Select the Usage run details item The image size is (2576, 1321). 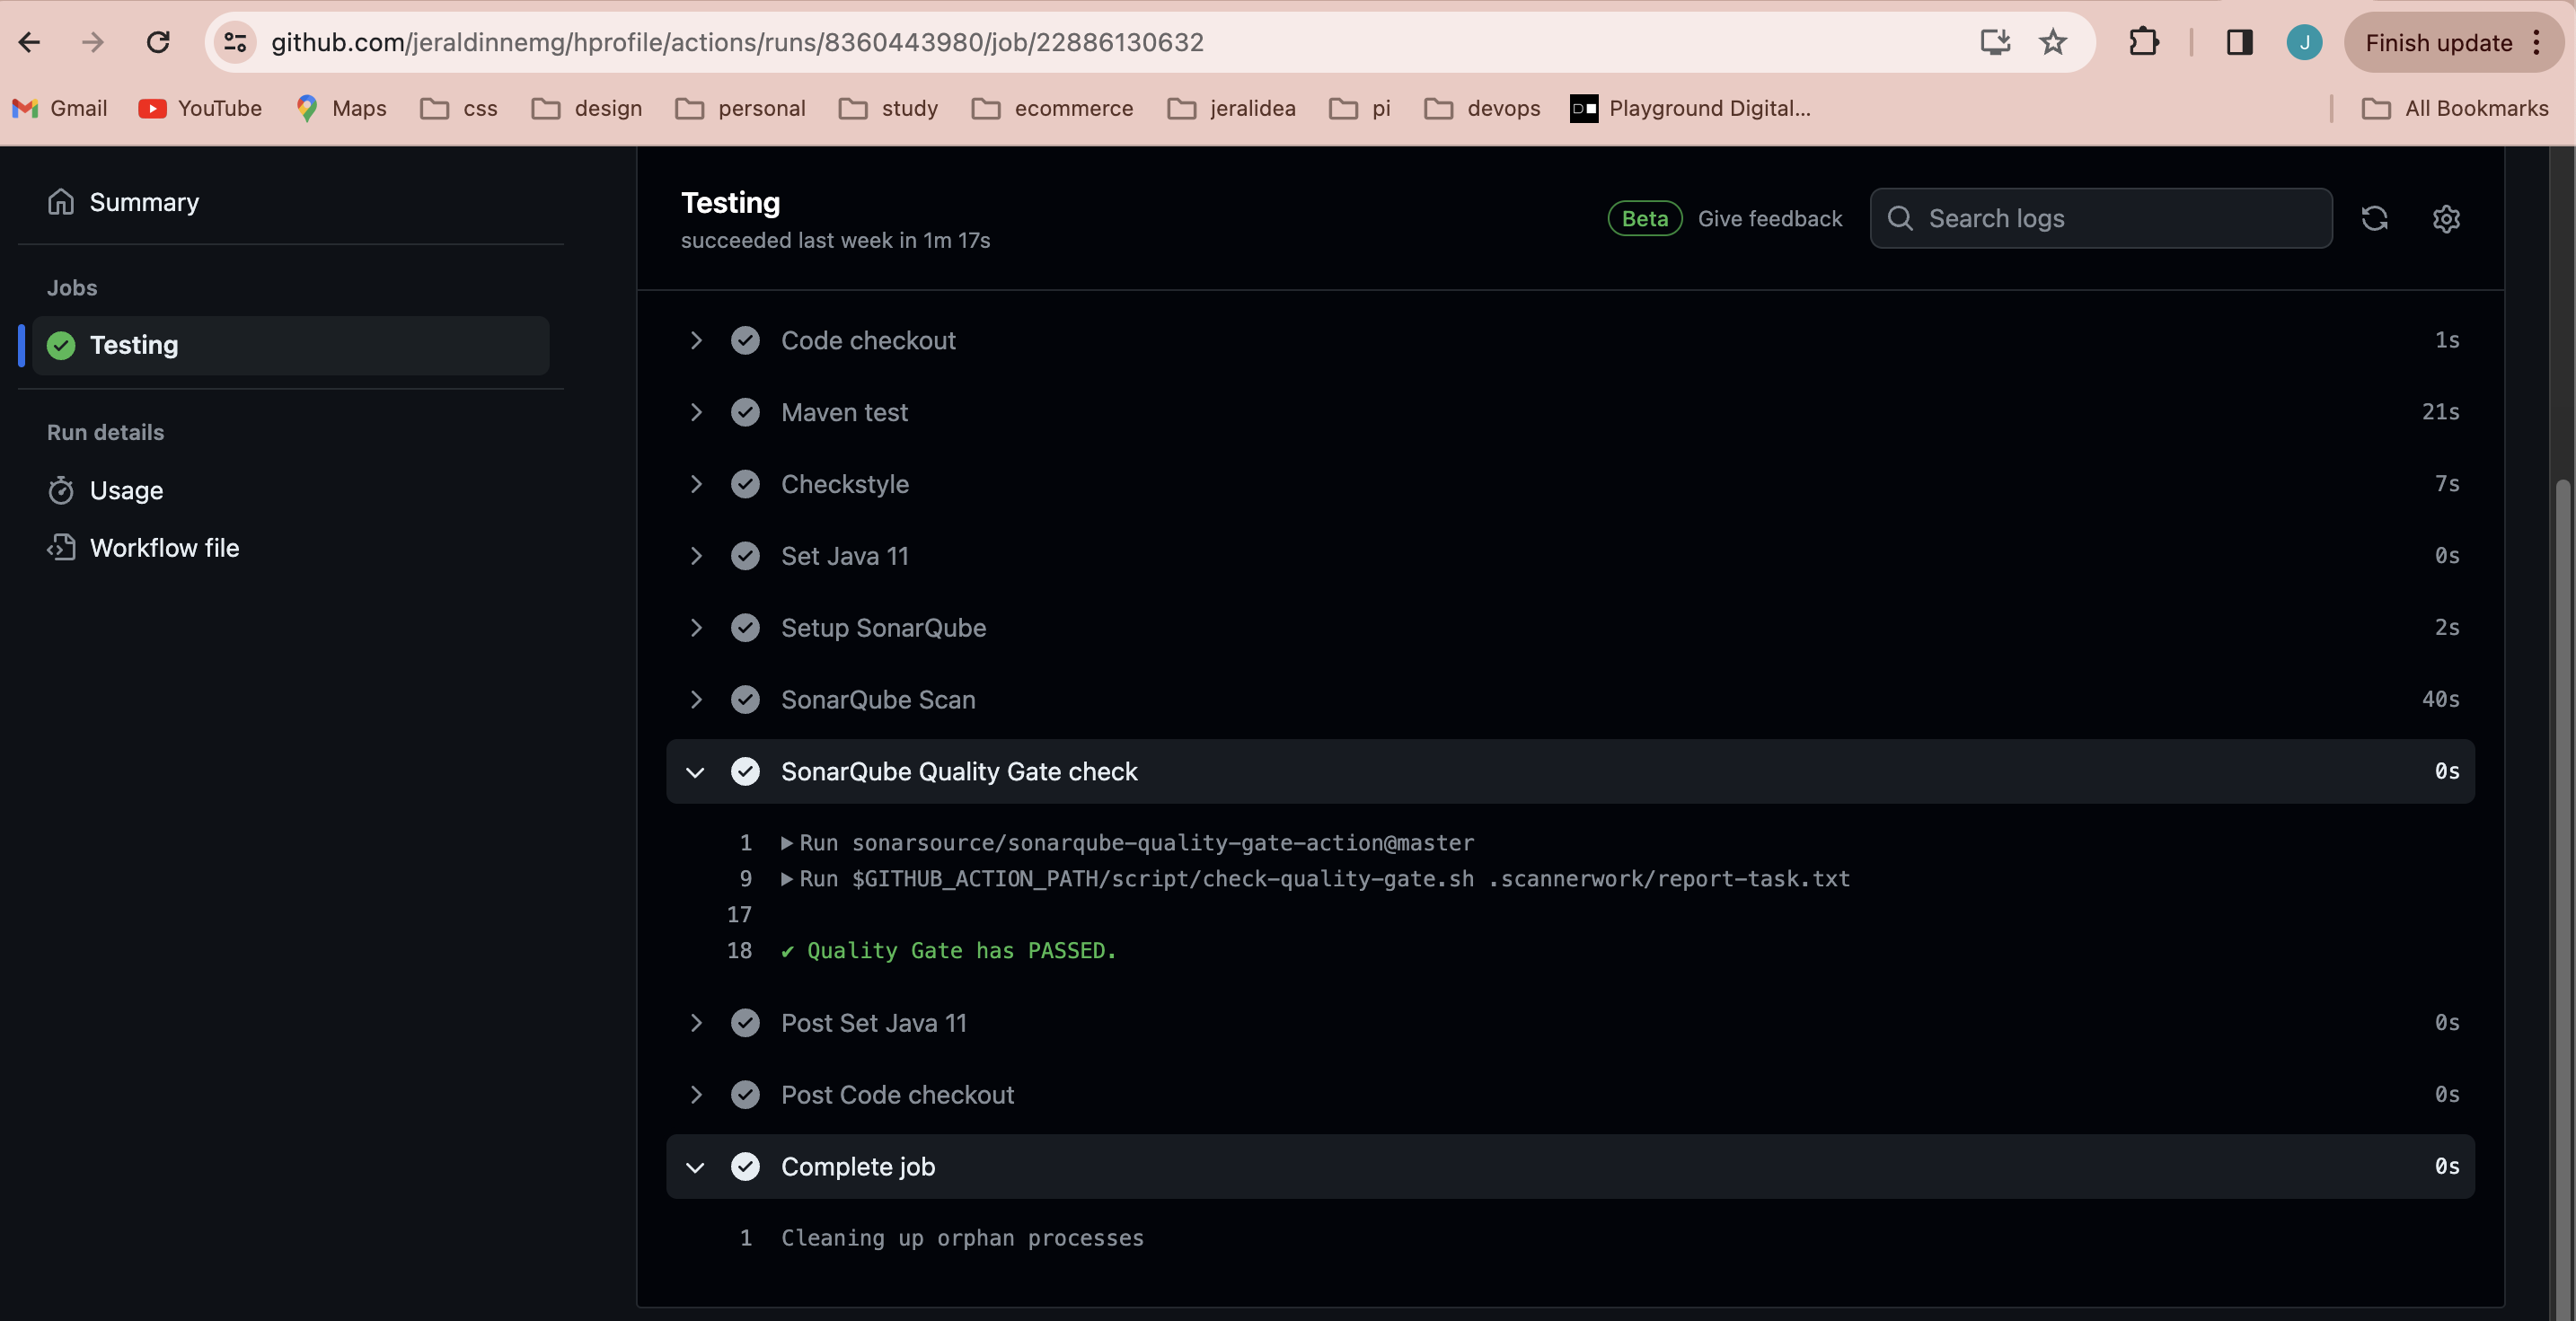click(x=125, y=490)
